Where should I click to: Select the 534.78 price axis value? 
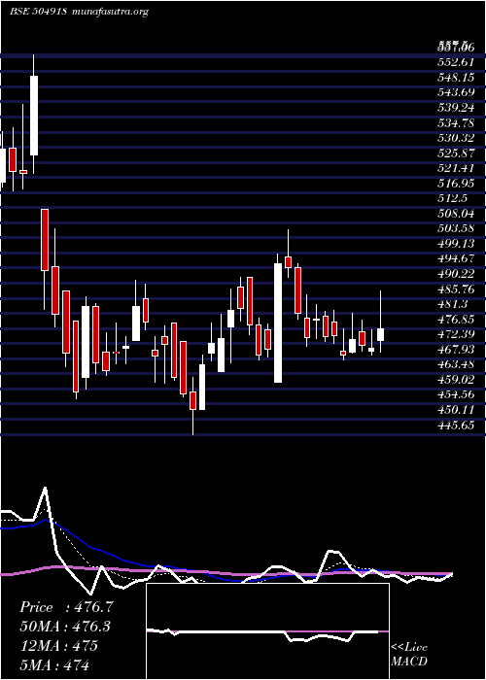click(x=455, y=122)
